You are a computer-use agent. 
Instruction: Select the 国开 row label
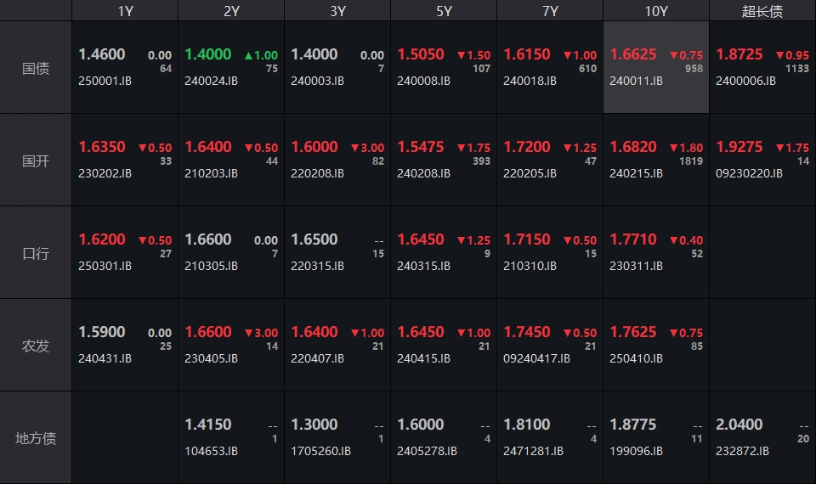click(36, 160)
